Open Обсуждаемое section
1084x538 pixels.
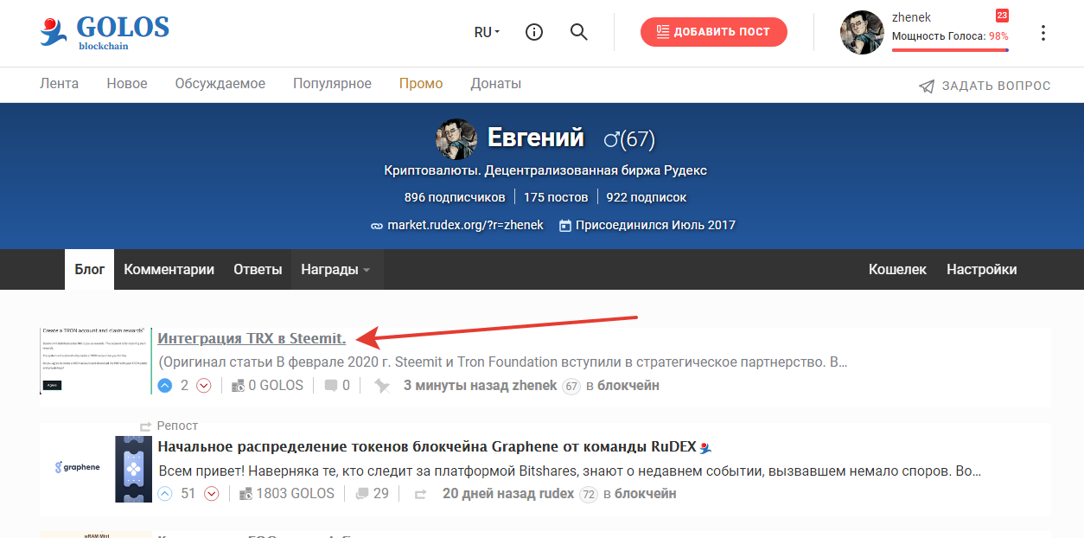point(220,84)
